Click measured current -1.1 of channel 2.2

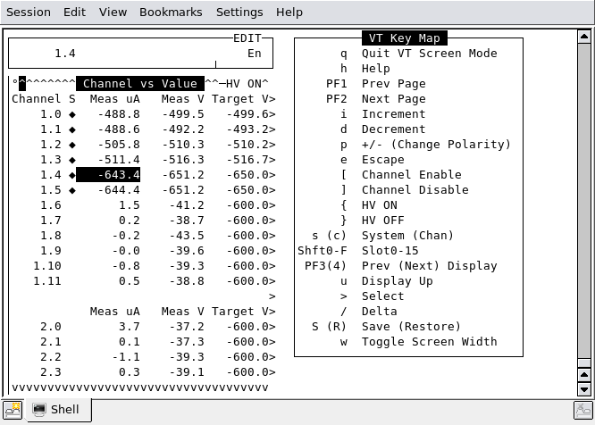(x=126, y=357)
